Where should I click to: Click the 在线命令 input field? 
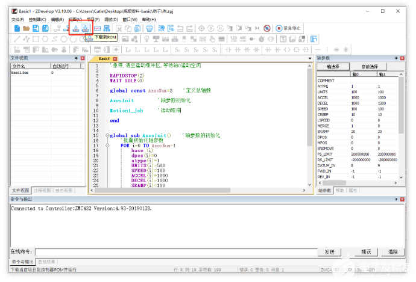pyautogui.click(x=175, y=251)
